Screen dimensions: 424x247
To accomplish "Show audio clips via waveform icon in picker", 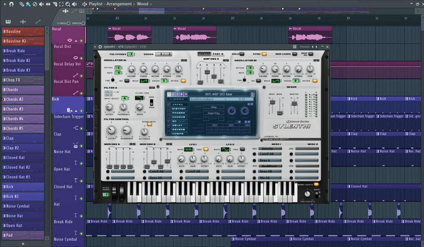I will click(23, 22).
